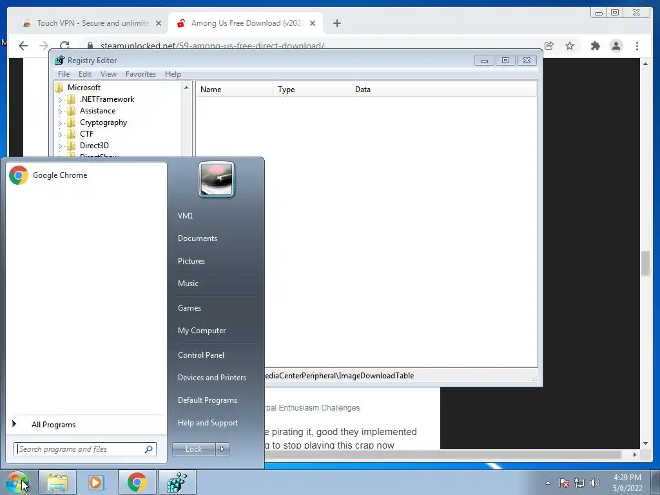Expand the Direct3D registry key
The width and height of the screenshot is (660, 495).
60,146
